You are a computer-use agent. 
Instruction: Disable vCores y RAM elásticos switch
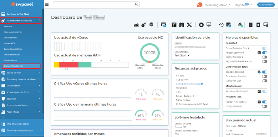265,102
